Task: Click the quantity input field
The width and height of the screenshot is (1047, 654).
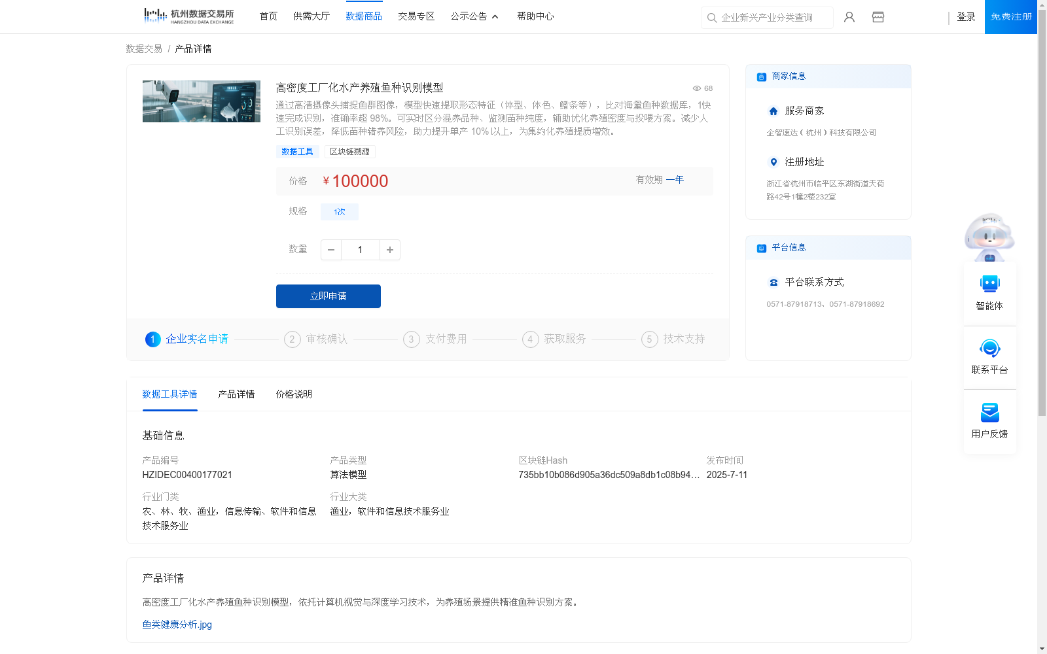Action: click(360, 250)
